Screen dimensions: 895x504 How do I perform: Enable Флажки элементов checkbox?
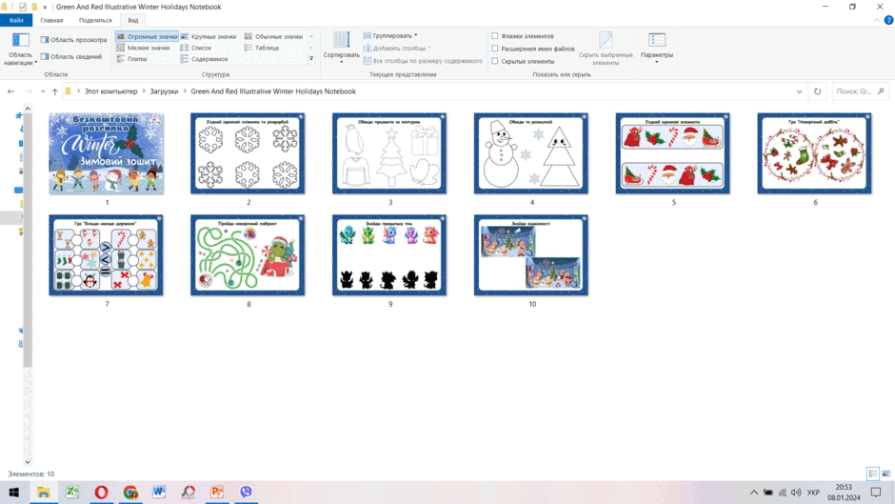[x=495, y=35]
